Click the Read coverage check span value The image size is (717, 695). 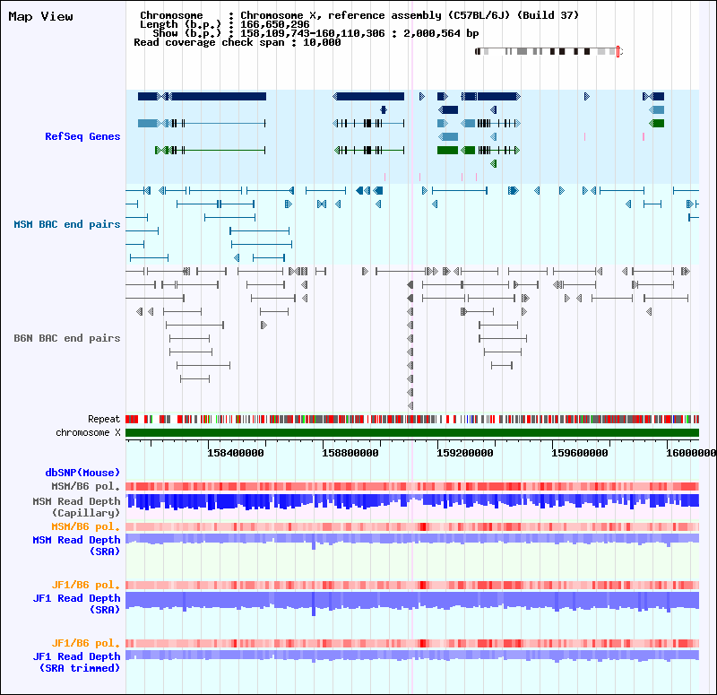(322, 42)
